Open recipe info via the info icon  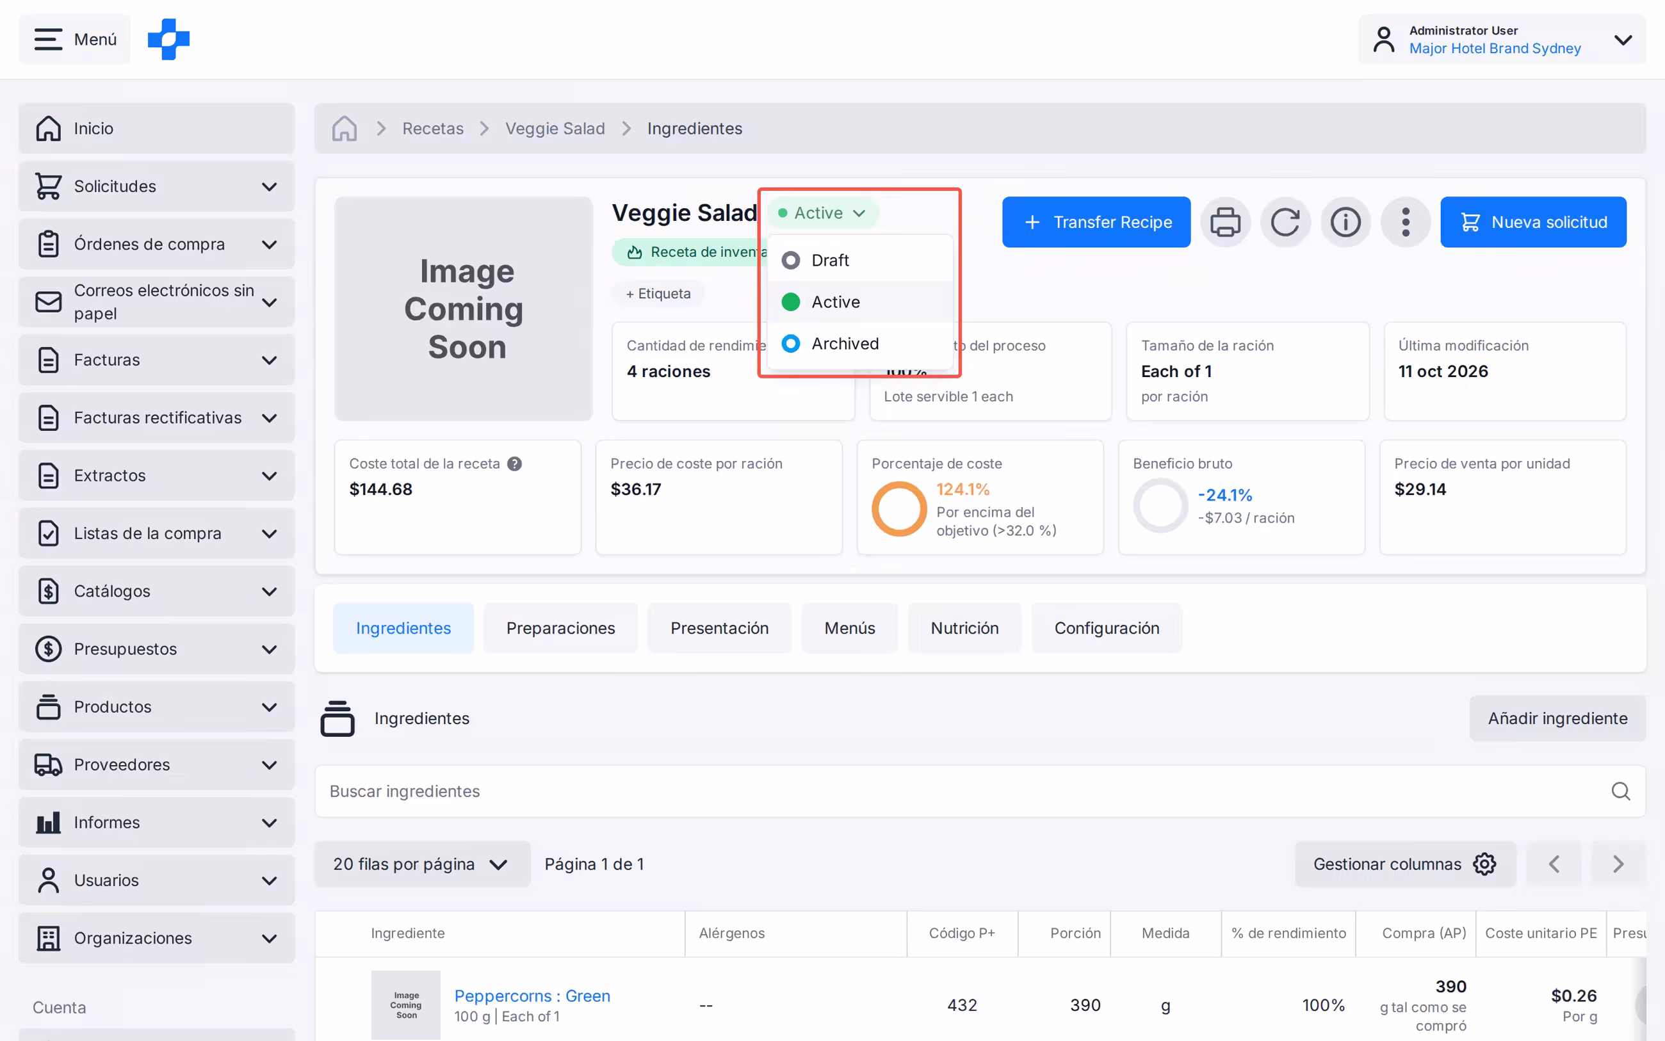[1345, 222]
